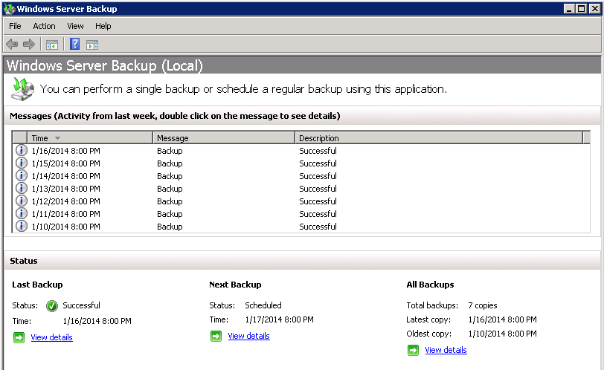Click the Back arrow toolbar icon
Image resolution: width=604 pixels, height=370 pixels.
pos(12,45)
